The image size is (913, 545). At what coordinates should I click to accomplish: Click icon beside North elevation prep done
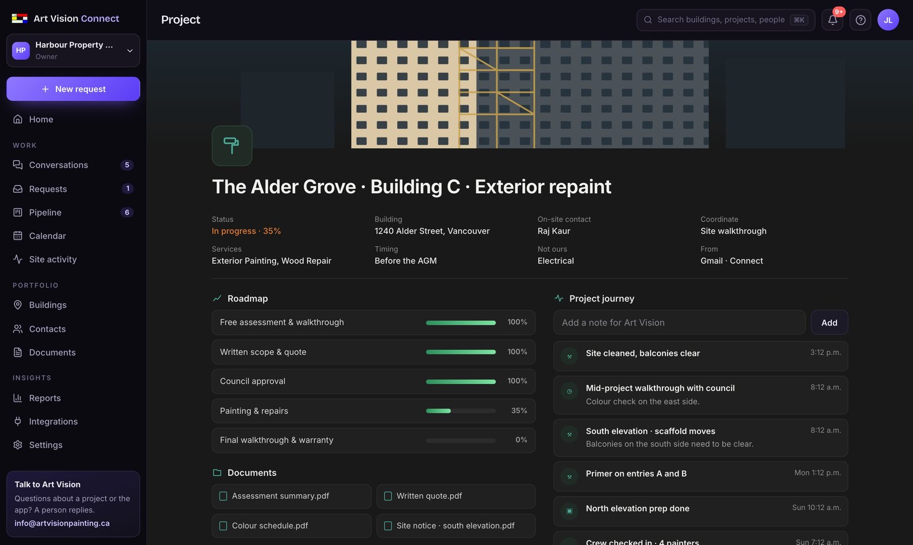569,511
